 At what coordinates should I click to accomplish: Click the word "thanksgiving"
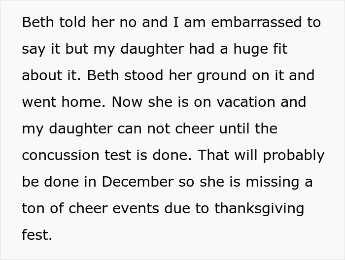point(259,209)
